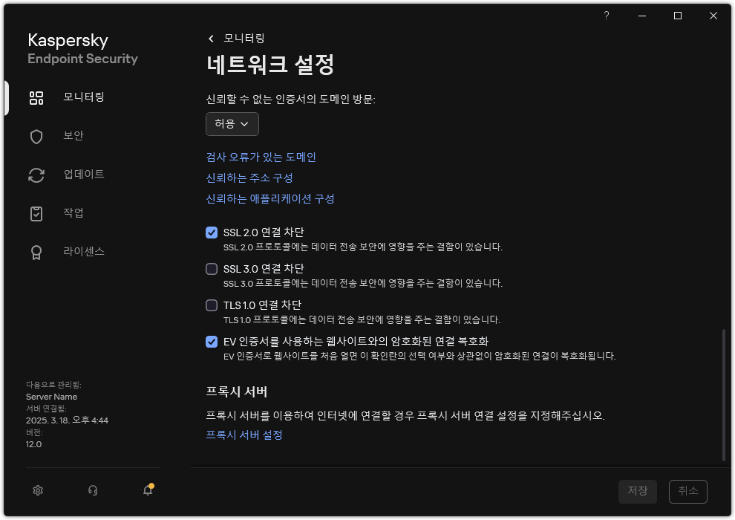The height and width of the screenshot is (520, 735).
Task: Open the 라이센스 key icon
Action: [36, 252]
